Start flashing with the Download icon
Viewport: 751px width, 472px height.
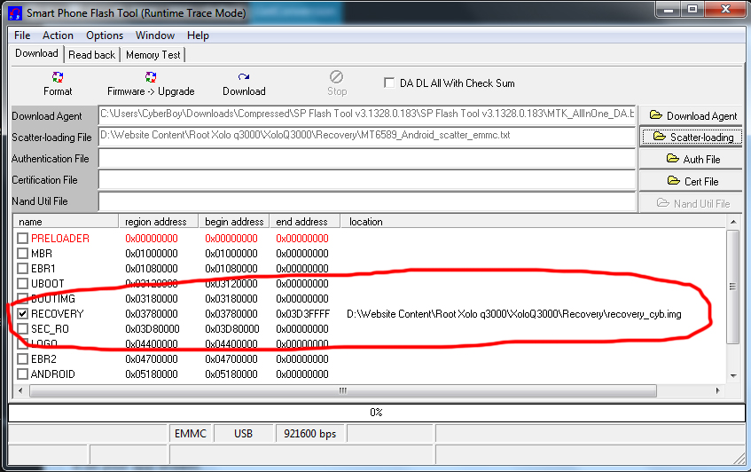[x=244, y=76]
